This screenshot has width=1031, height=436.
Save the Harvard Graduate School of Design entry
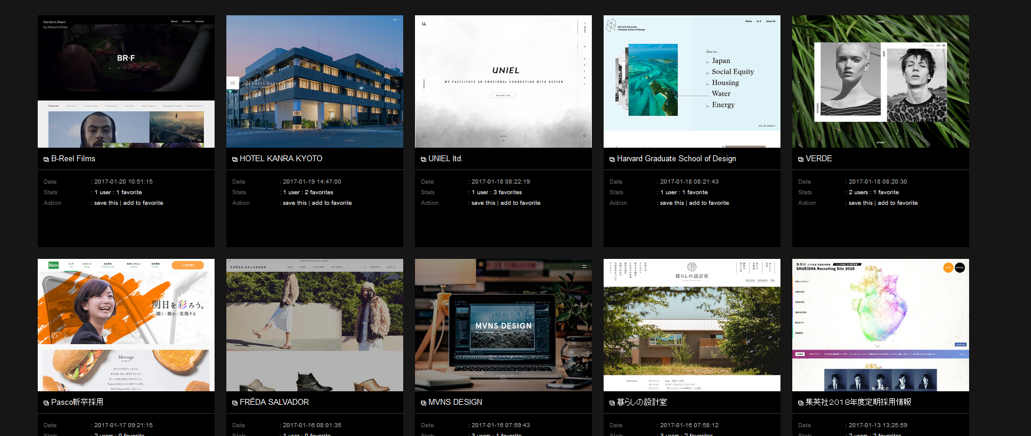(x=672, y=203)
